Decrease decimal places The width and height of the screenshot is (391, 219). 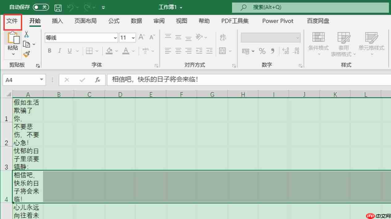[296, 51]
